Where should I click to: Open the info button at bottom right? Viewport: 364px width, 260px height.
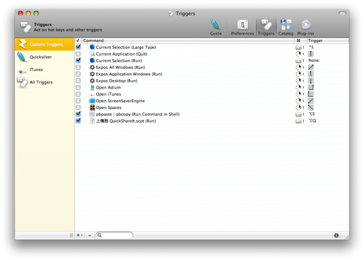point(336,236)
